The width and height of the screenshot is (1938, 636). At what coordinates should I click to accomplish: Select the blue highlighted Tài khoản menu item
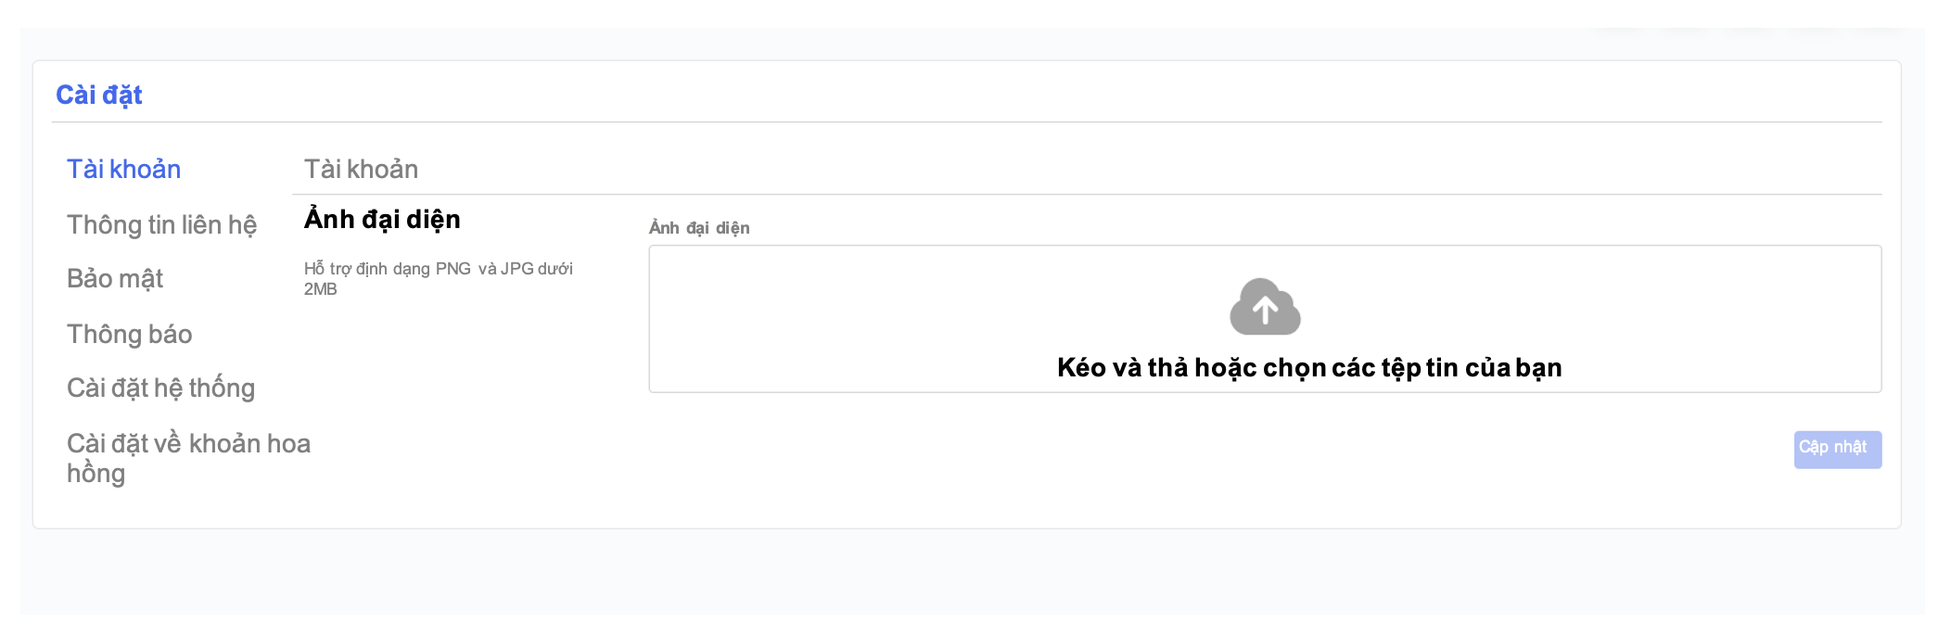(123, 169)
